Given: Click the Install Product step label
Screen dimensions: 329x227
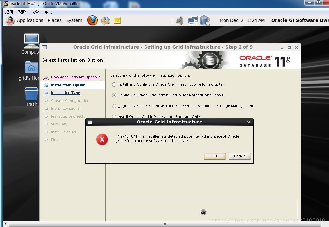Looking at the screenshot, I should (64, 132).
